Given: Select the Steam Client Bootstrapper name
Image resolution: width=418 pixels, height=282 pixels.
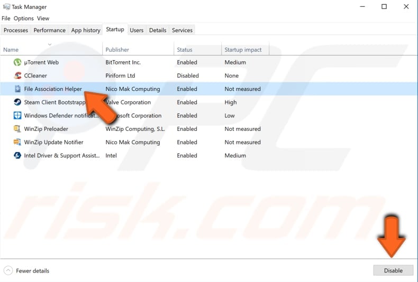Looking at the screenshot, I should click(54, 102).
